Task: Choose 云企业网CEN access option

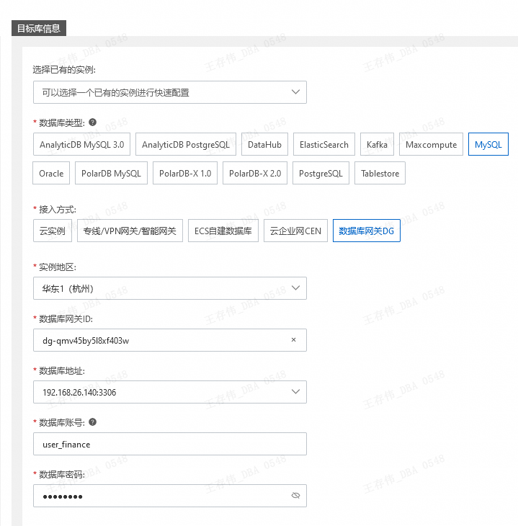Action: (295, 231)
